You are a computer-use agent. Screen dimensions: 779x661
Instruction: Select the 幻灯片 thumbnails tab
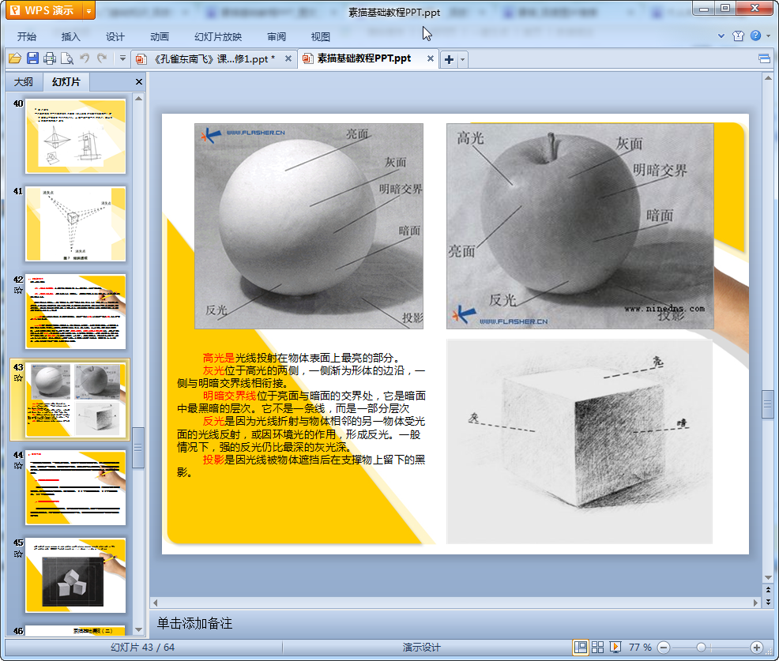click(x=66, y=82)
